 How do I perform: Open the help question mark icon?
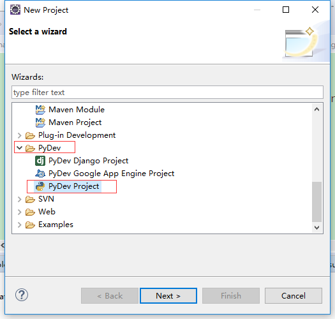[x=22, y=295]
